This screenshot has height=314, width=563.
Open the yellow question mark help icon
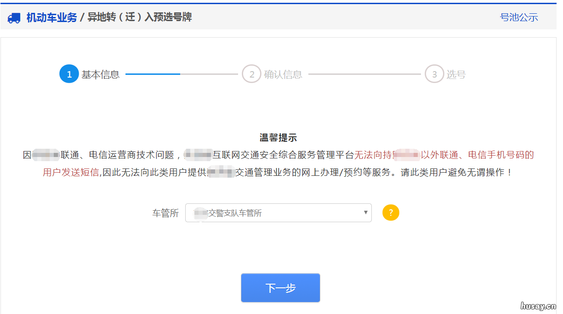390,213
